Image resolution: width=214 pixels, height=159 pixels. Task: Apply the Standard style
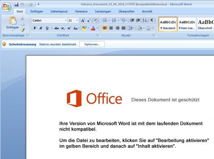[x=168, y=24]
